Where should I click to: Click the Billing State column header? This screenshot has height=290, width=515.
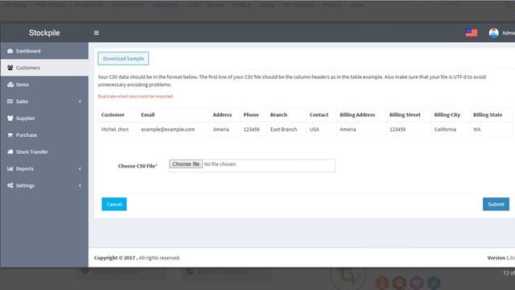pyautogui.click(x=488, y=114)
